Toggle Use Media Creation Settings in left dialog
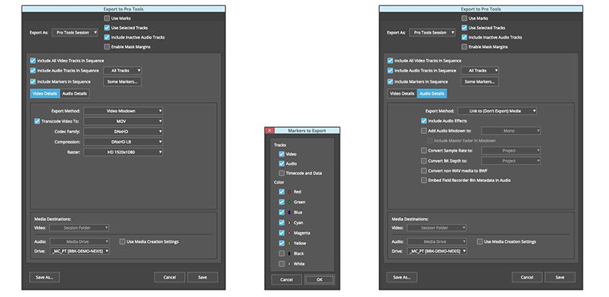Image resolution: width=609 pixels, height=297 pixels. pyautogui.click(x=123, y=242)
